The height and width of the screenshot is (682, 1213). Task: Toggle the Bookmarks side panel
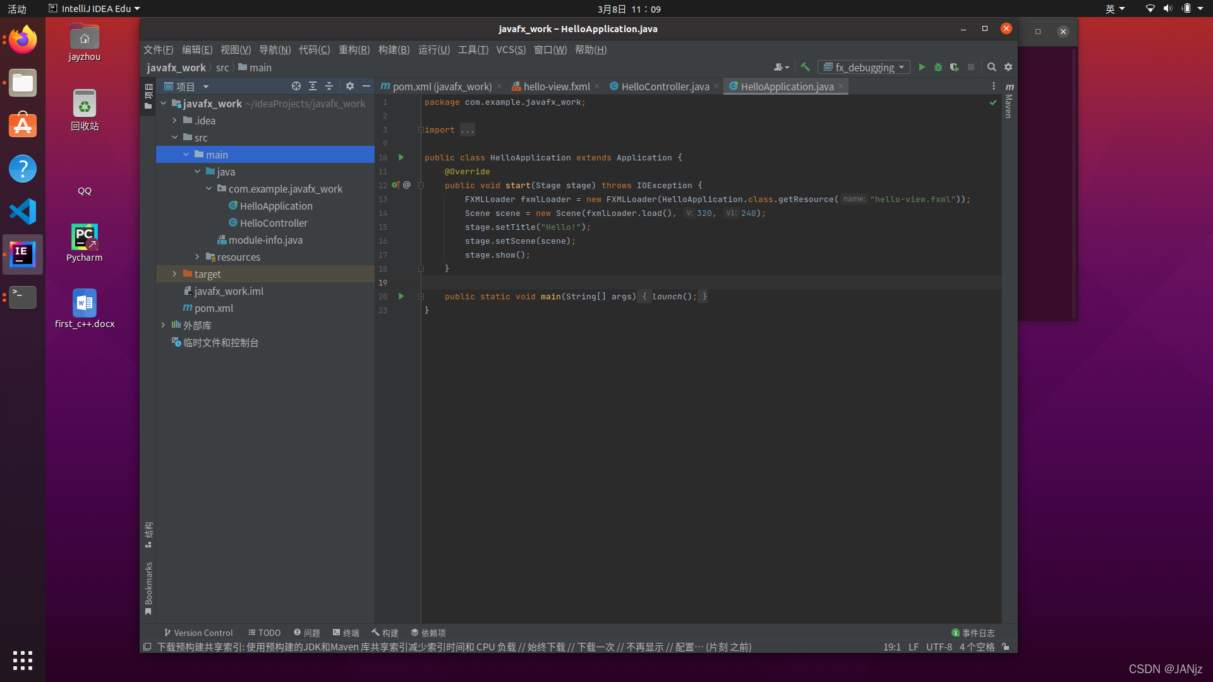[x=148, y=587]
